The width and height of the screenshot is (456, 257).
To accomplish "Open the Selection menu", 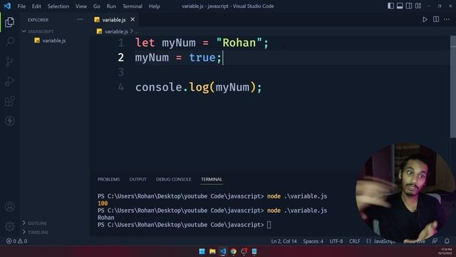I will (x=58, y=6).
